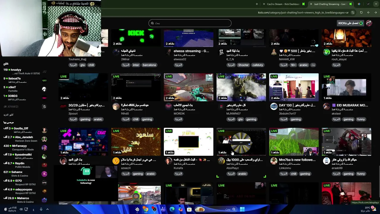Screen dimensions: 380x214
Task: Click the EID MUBARAK stream title
Action: click(350, 105)
